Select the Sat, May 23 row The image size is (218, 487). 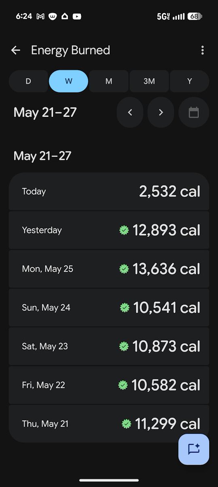pos(109,346)
